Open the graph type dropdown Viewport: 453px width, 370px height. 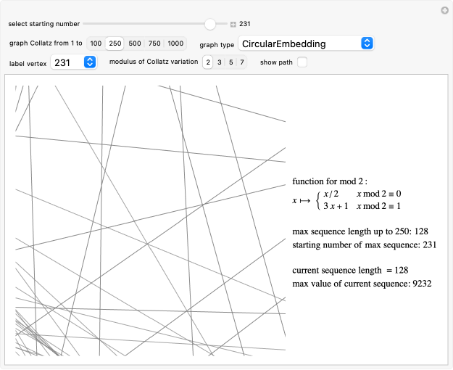click(x=305, y=44)
